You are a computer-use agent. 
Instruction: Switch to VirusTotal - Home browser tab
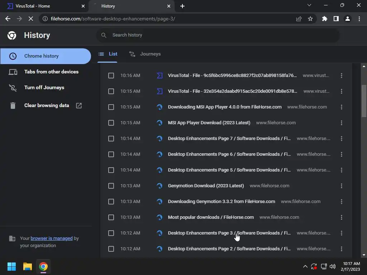click(44, 6)
